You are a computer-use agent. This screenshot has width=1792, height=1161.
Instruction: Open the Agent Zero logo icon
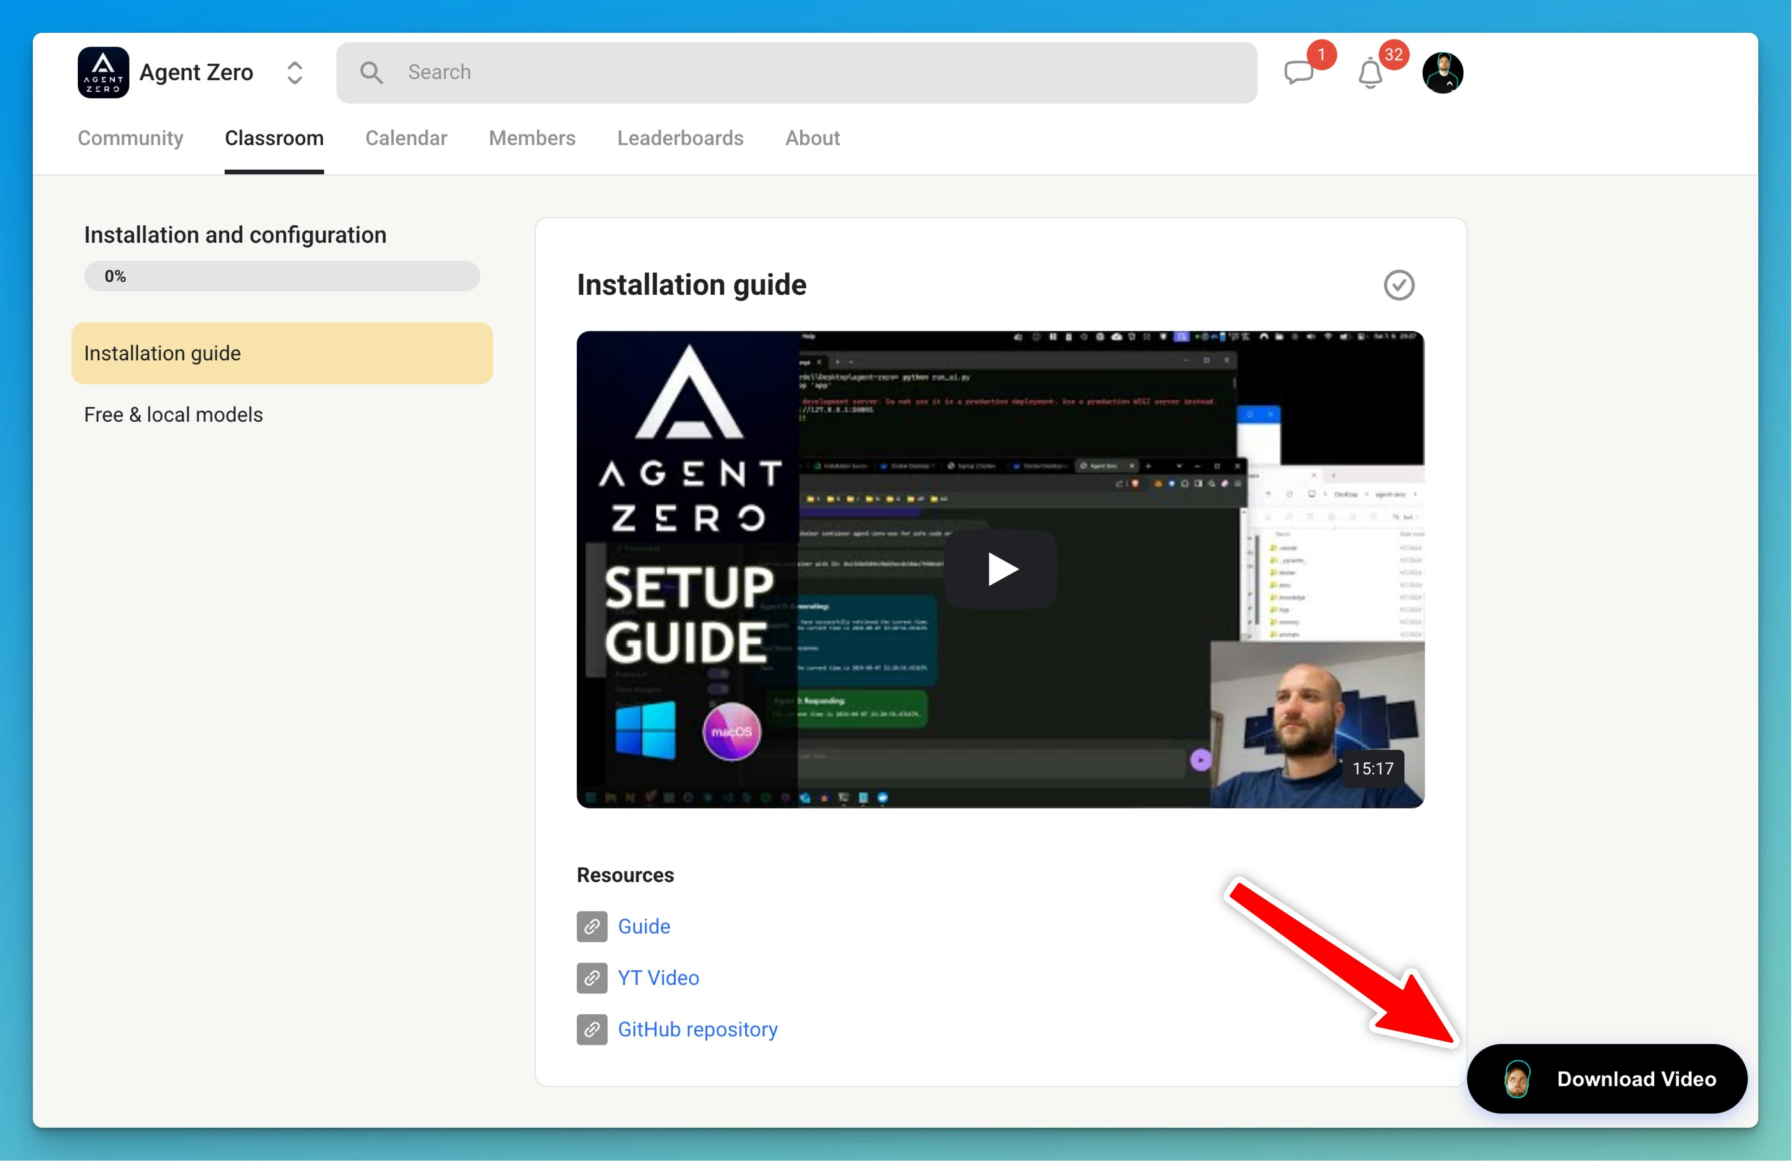click(103, 72)
